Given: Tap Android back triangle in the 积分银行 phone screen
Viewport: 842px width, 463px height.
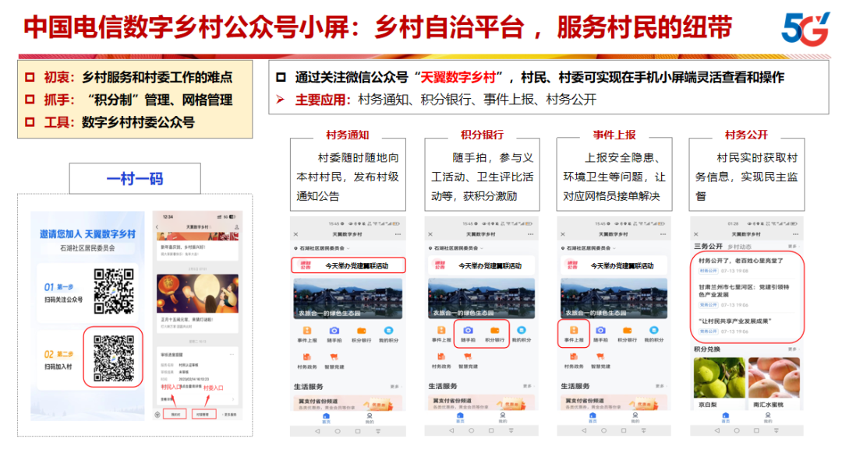Looking at the screenshot, I should pos(451,430).
